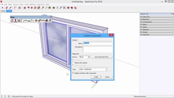This screenshot has height=98, width=174.
Task: Open the 3D Warehouse
Action: coord(68,8)
